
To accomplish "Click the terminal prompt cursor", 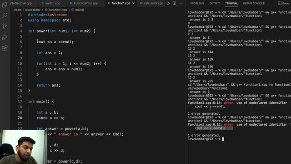I will [x=223, y=139].
